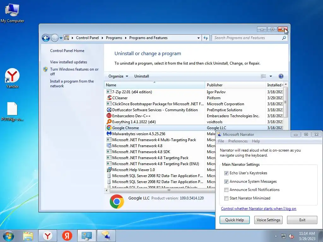Open My Computer desktop icon

pyautogui.click(x=12, y=13)
